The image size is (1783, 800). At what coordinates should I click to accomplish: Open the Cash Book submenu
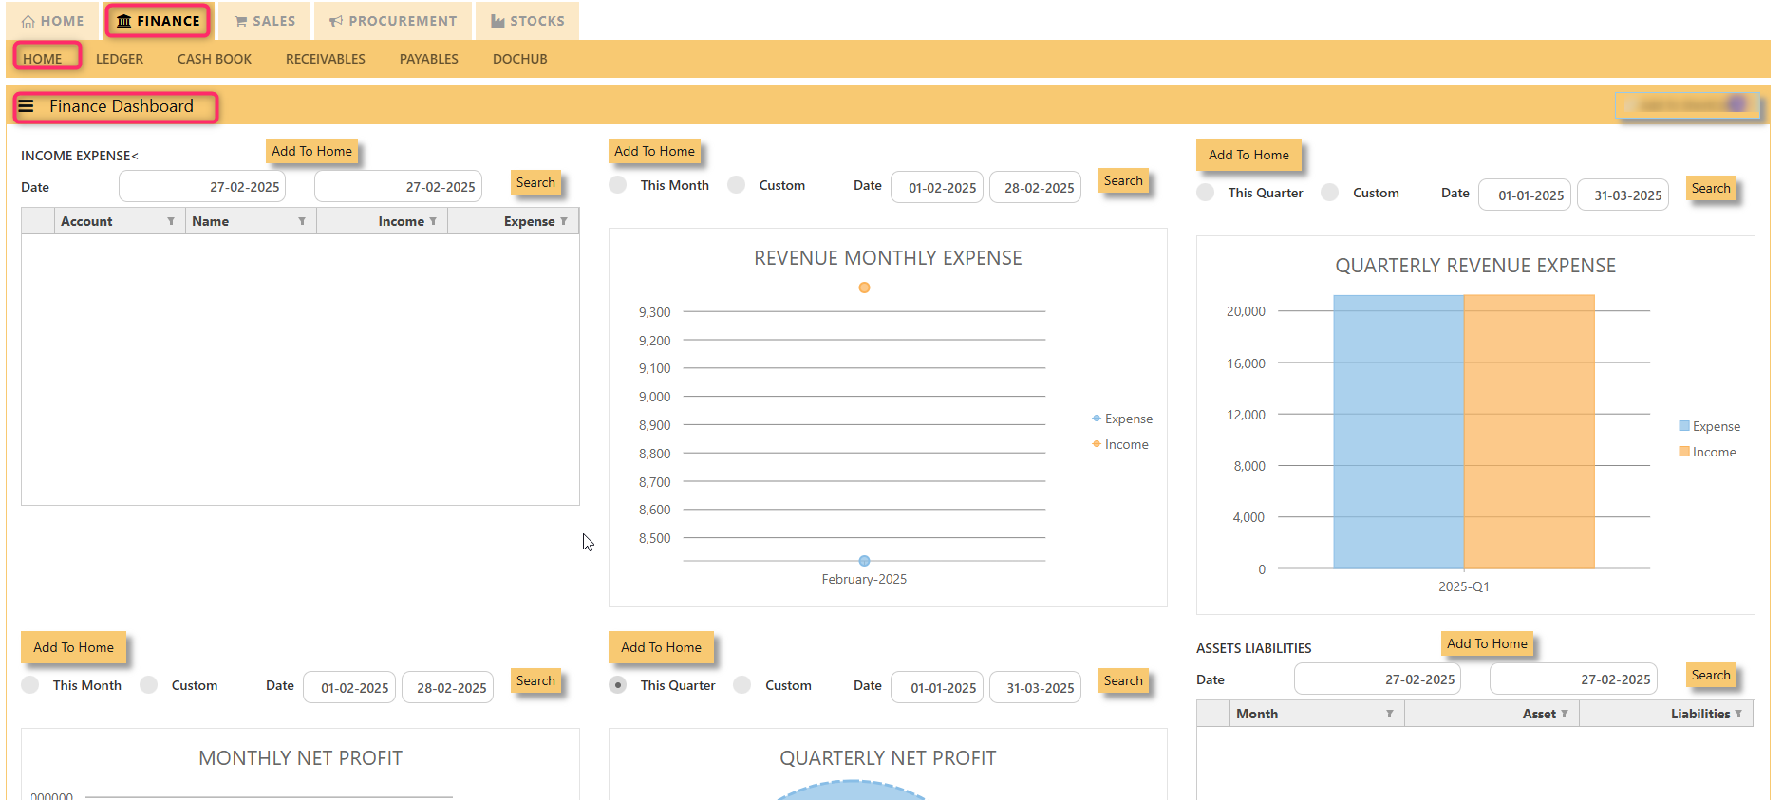[x=215, y=59]
